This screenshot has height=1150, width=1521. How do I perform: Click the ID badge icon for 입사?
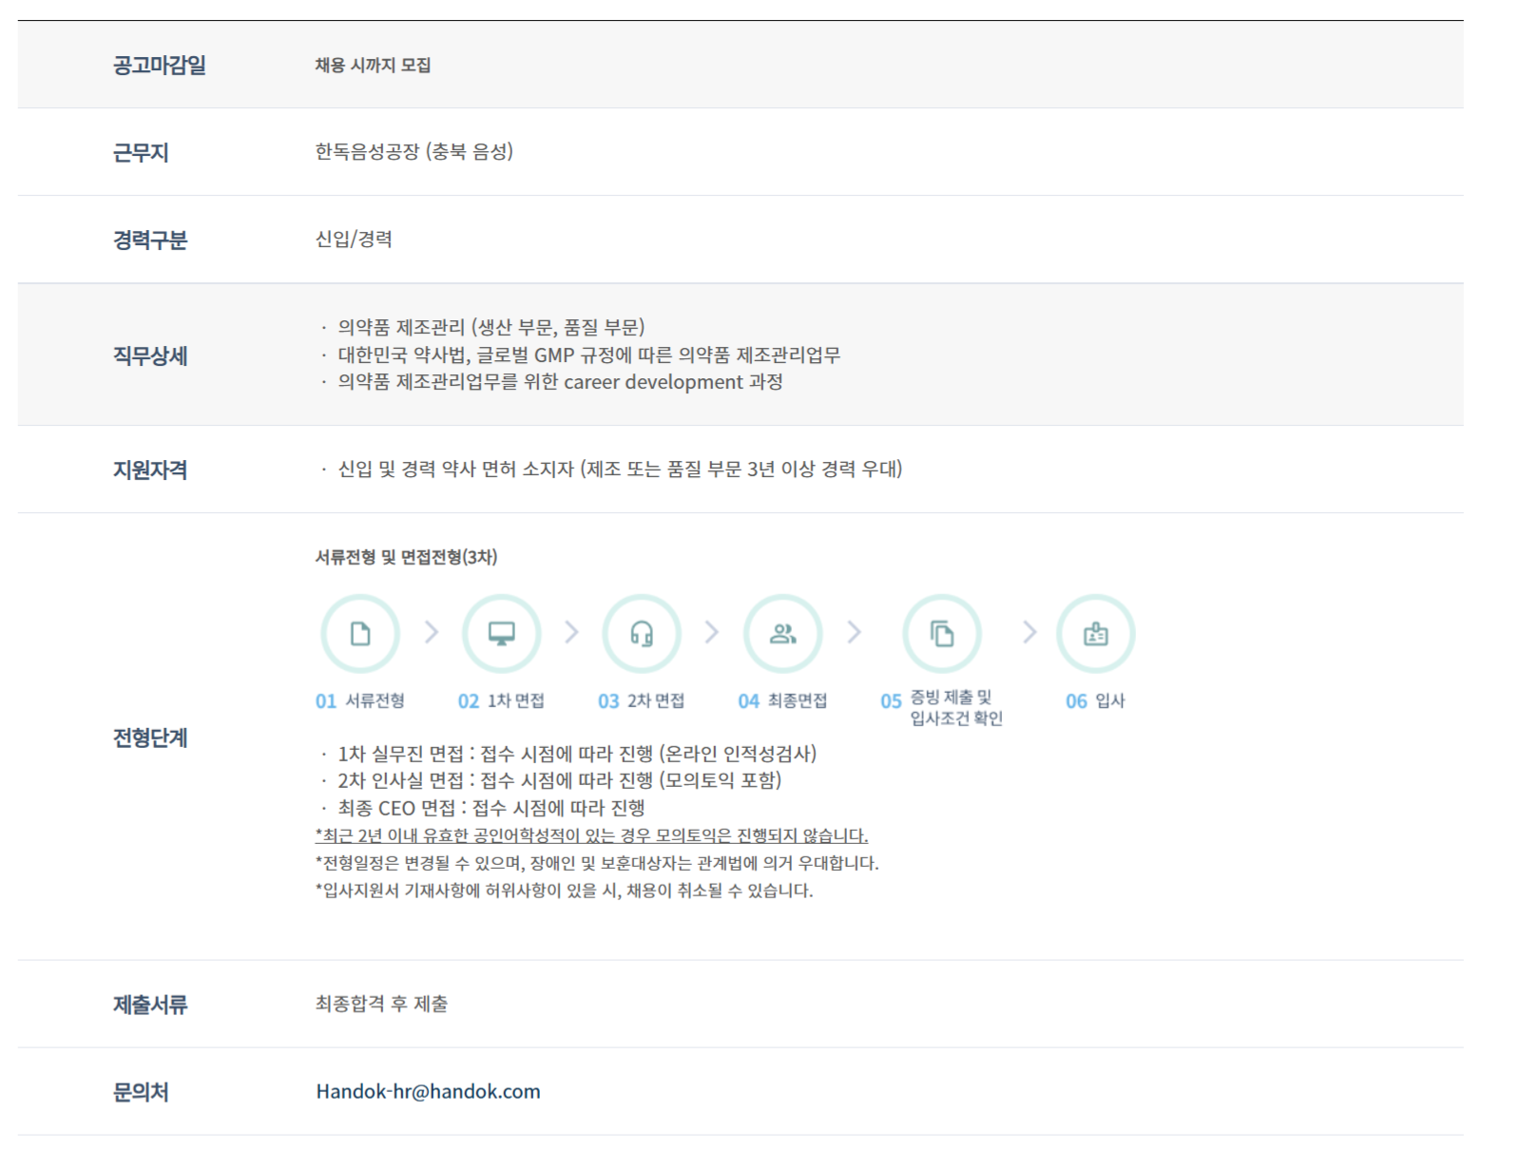click(x=1095, y=634)
